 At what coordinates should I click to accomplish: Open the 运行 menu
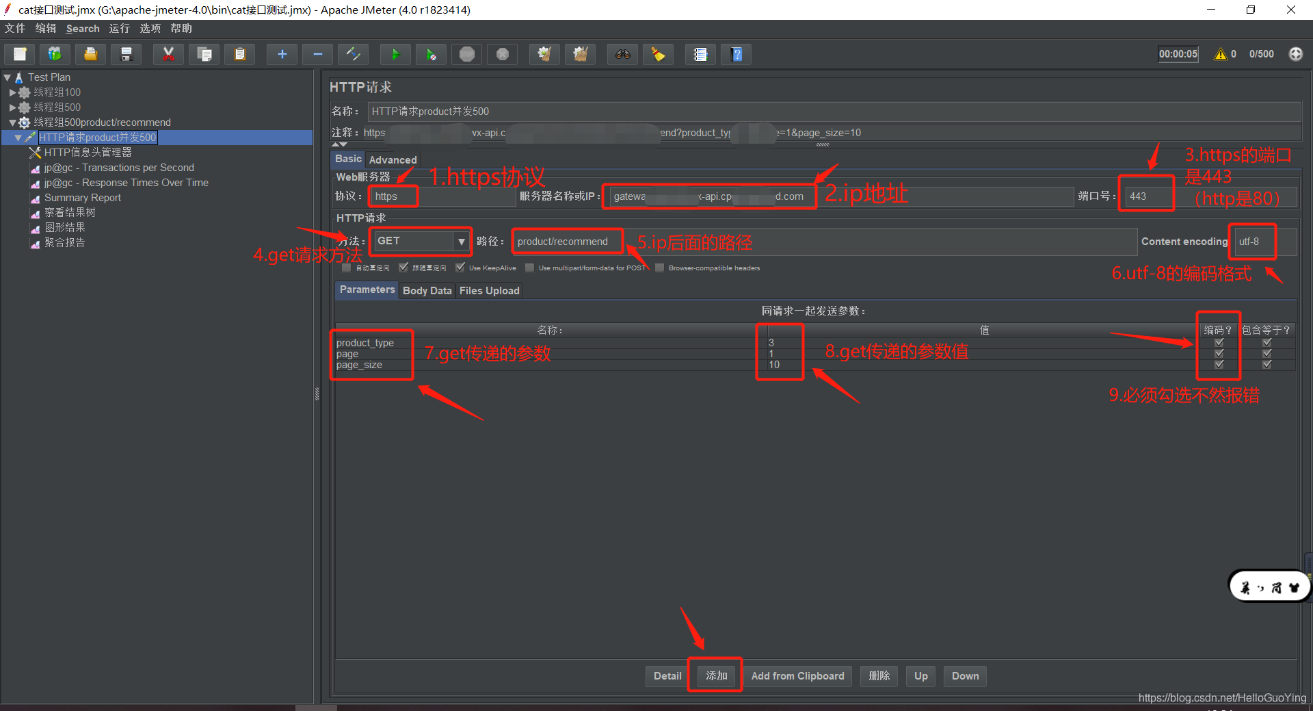(119, 28)
